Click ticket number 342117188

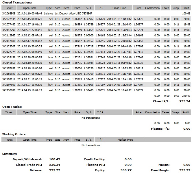click(x=9, y=41)
